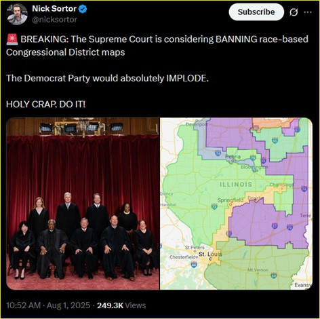320x319 pixels.
Task: Click the red siren emoji
Action: 12,39
